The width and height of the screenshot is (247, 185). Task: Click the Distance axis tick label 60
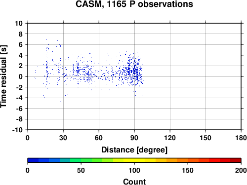[x=99, y=138]
